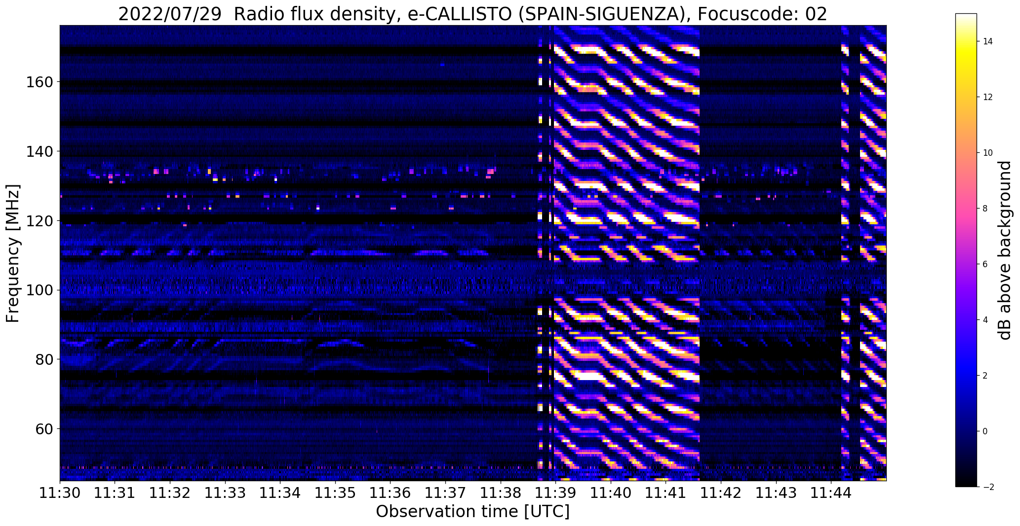This screenshot has width=1020, height=526.
Task: Click the blue region of the colorbar near 2 dB
Action: pyautogui.click(x=966, y=376)
